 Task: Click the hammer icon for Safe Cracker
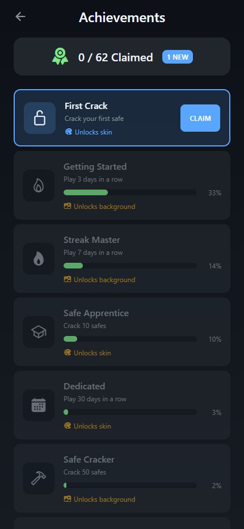pyautogui.click(x=39, y=478)
